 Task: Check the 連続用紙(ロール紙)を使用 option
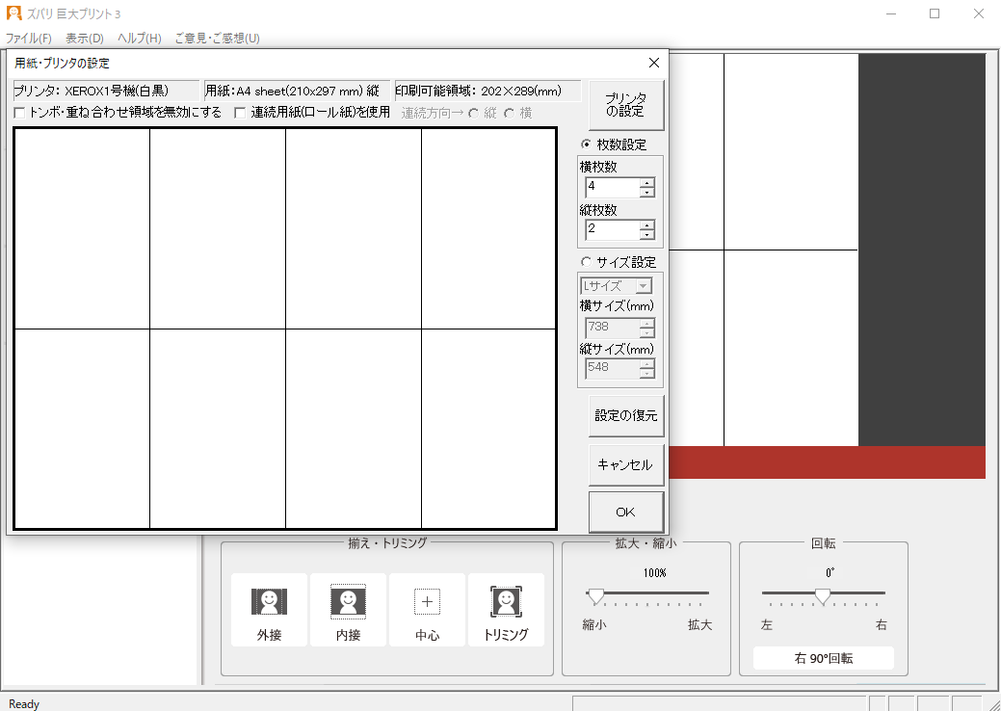pos(238,113)
